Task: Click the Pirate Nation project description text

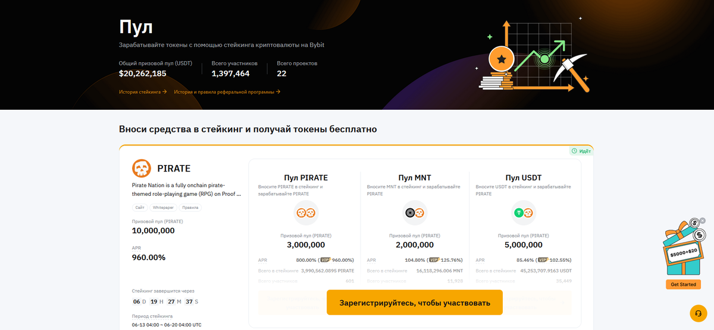Action: [x=186, y=189]
